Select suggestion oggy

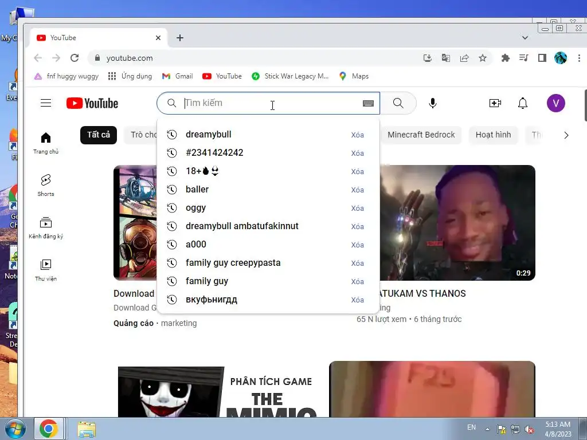(x=268, y=208)
